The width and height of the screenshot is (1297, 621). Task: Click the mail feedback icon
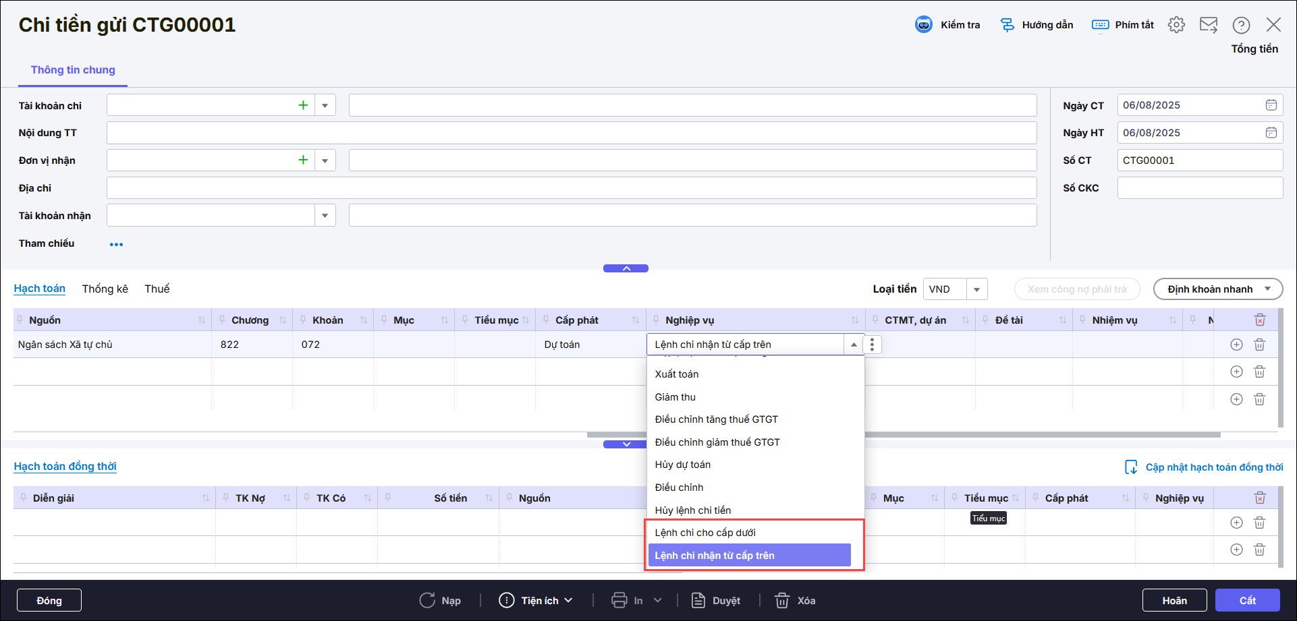click(1208, 25)
